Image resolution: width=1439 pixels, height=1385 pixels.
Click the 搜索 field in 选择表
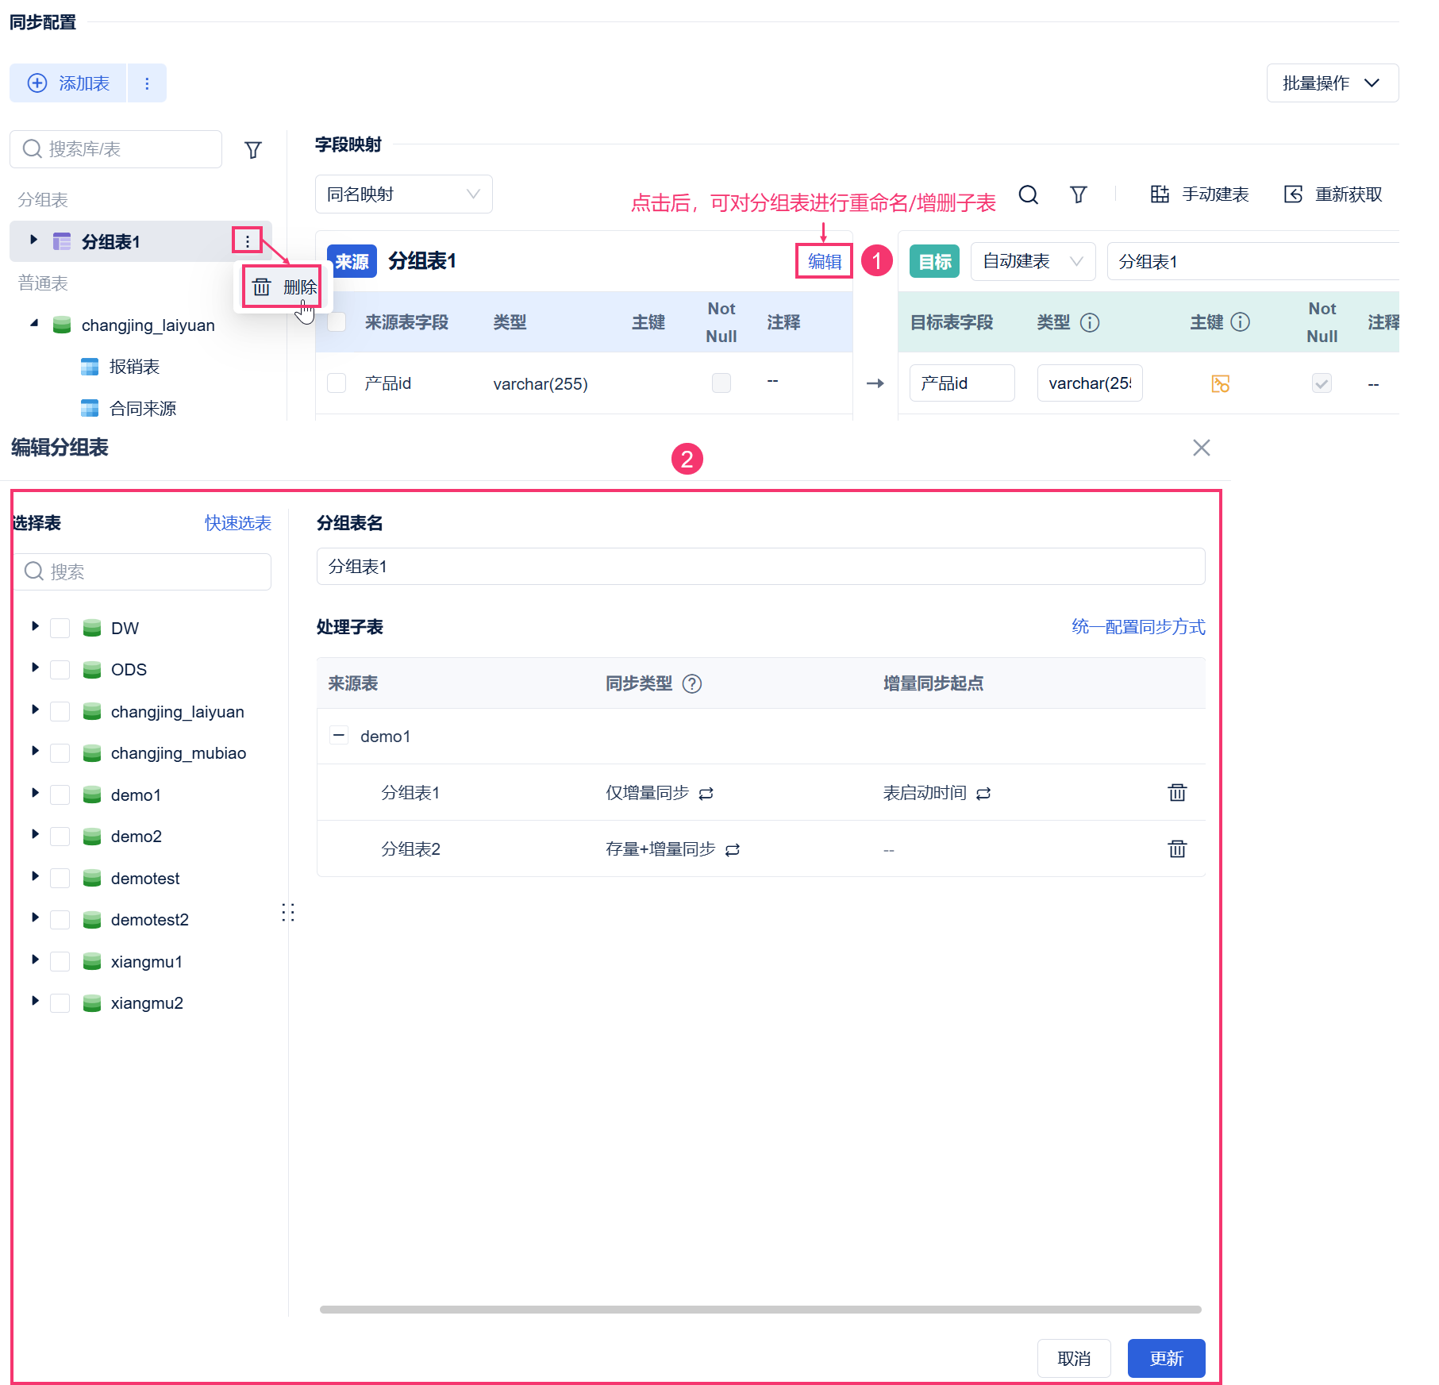(x=144, y=571)
